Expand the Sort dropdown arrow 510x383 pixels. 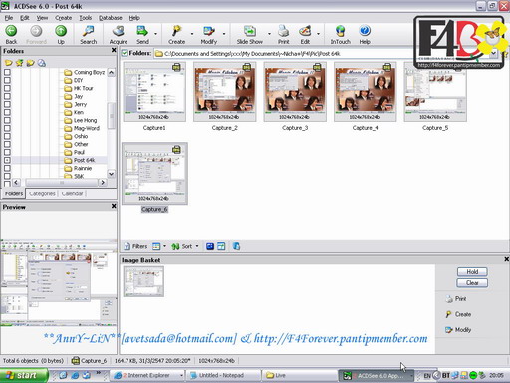[x=197, y=246]
